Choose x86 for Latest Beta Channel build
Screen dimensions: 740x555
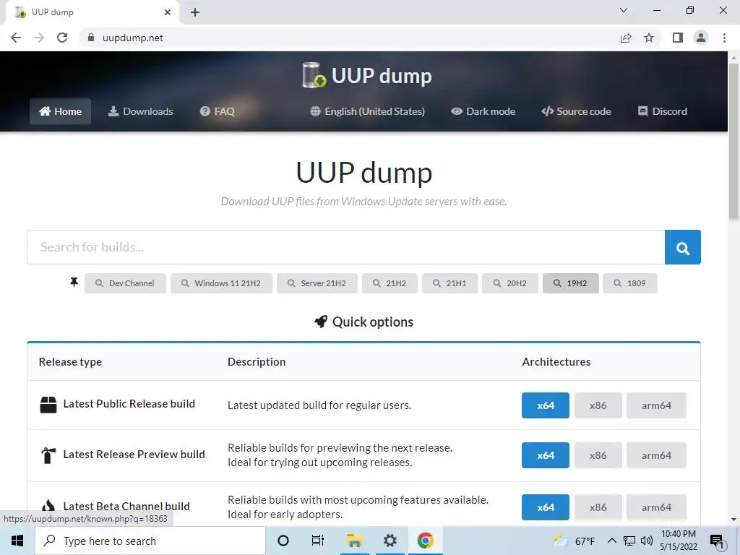[x=598, y=507]
